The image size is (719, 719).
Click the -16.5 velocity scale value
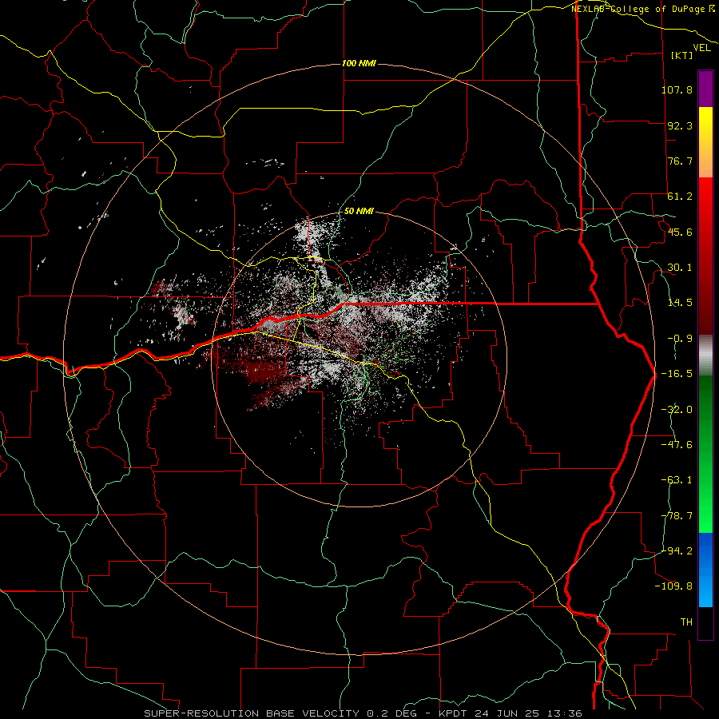(x=677, y=374)
